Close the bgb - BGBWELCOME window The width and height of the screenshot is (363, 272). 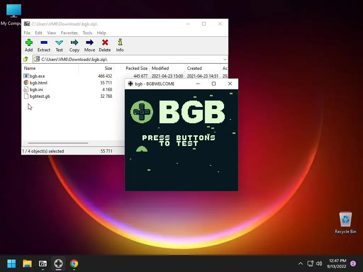point(230,84)
